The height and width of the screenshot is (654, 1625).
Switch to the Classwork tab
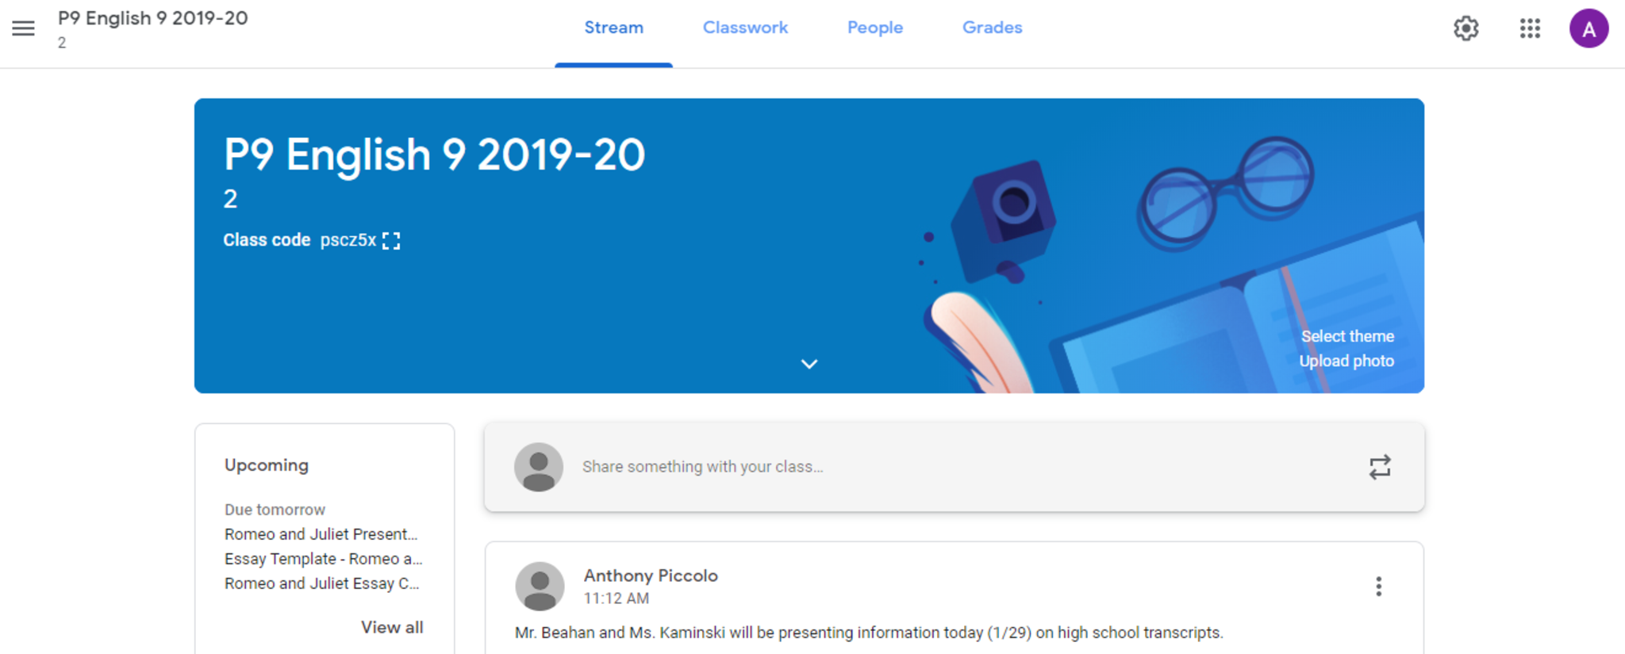coord(745,28)
